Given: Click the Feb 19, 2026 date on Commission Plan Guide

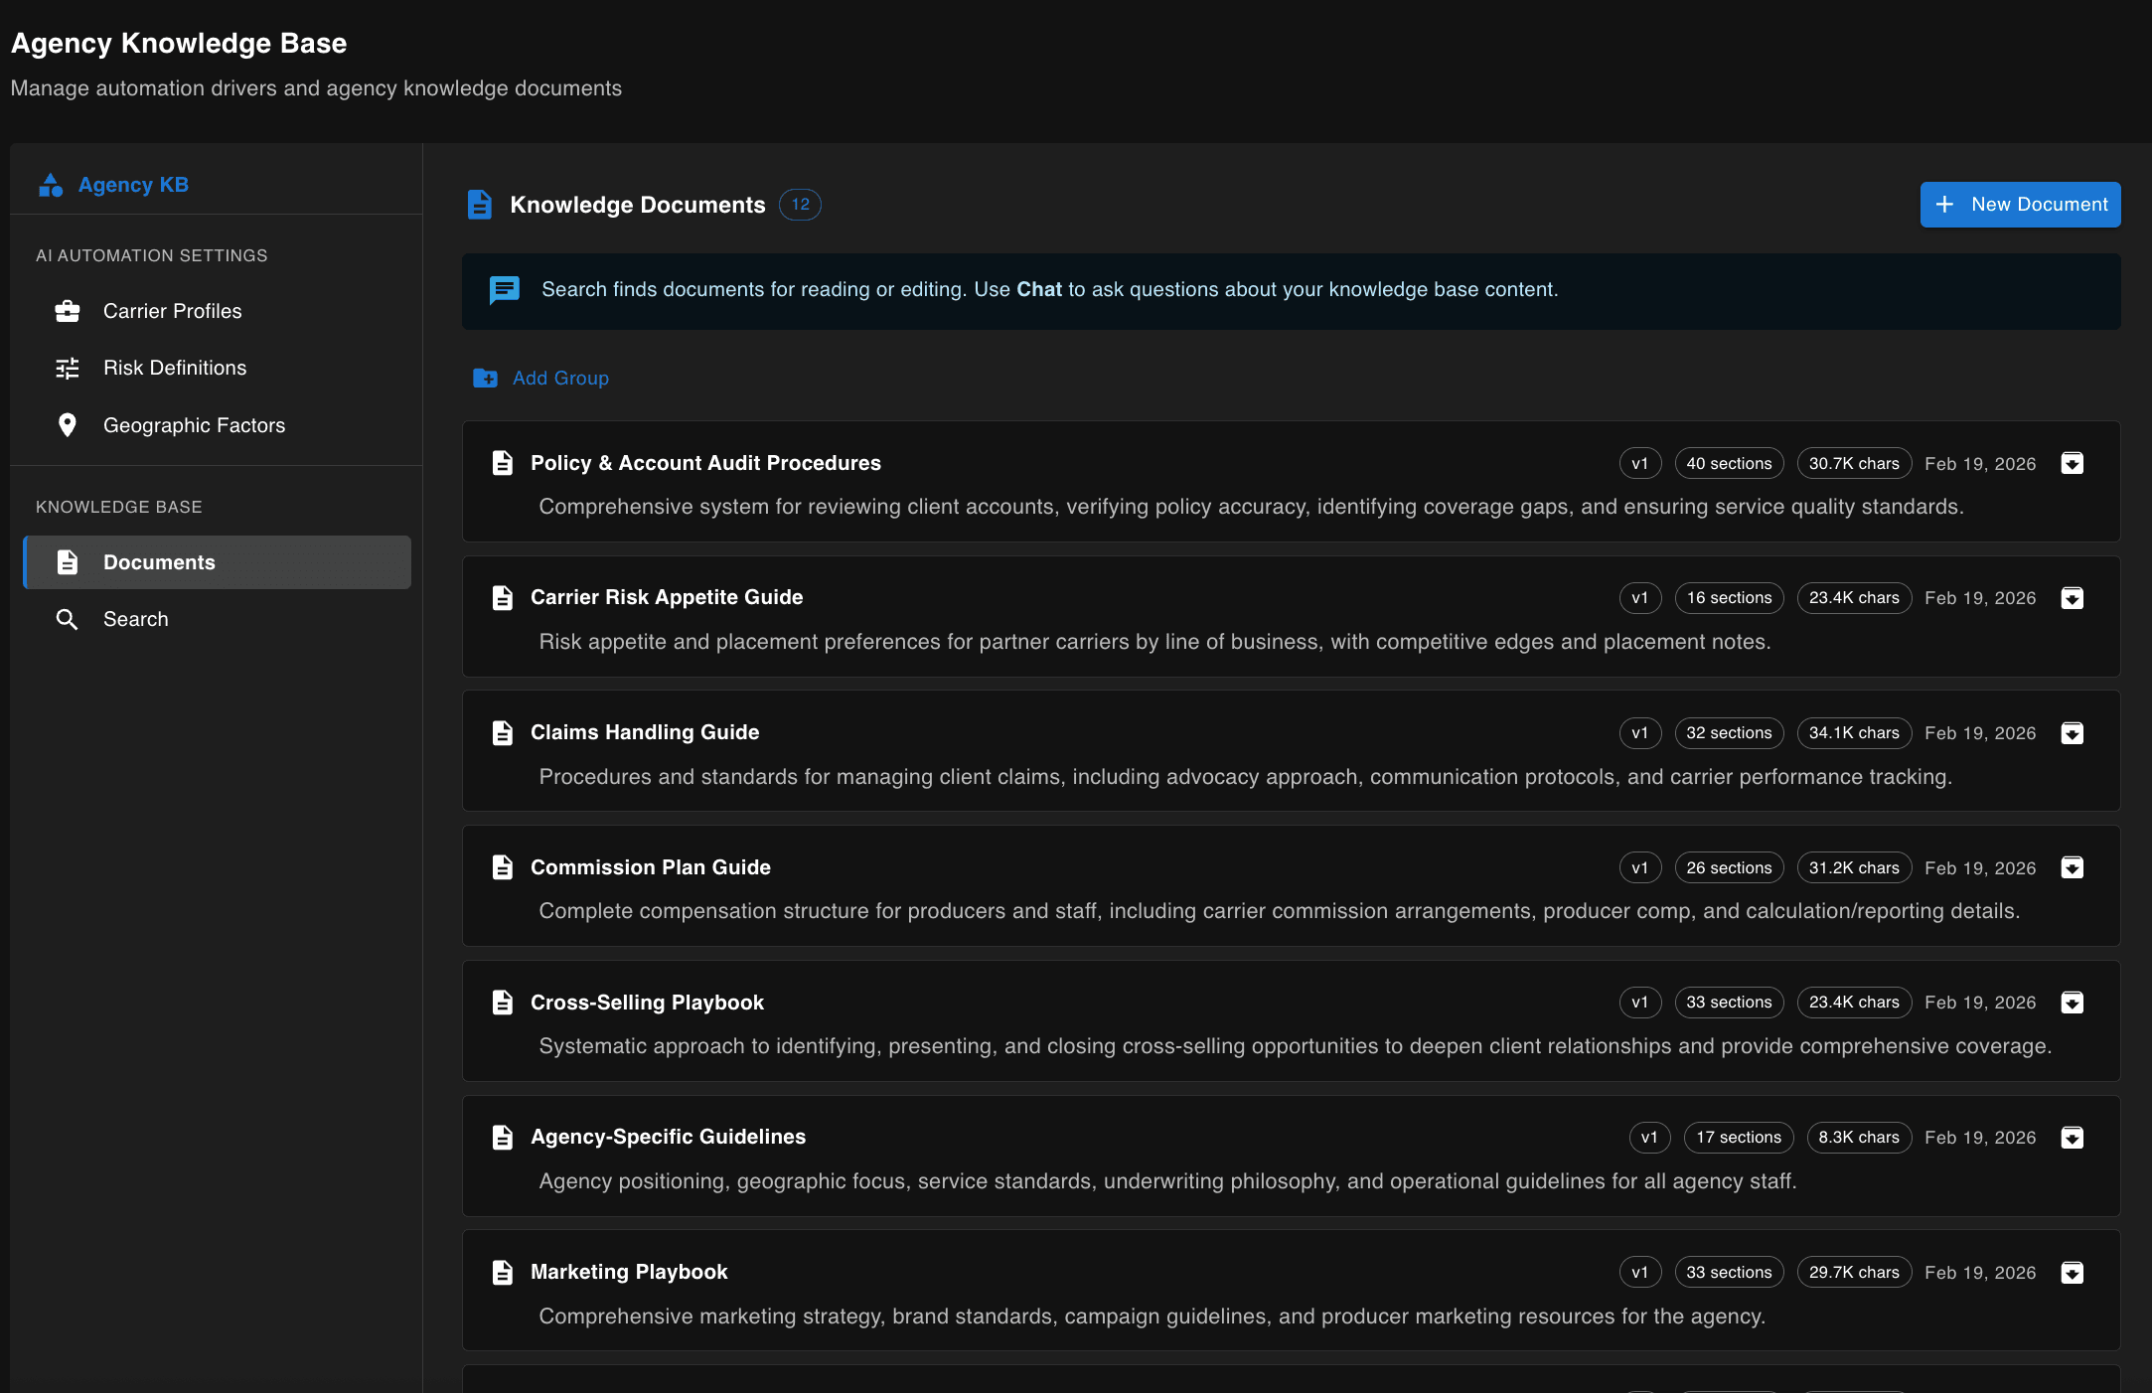Looking at the screenshot, I should 1980,868.
